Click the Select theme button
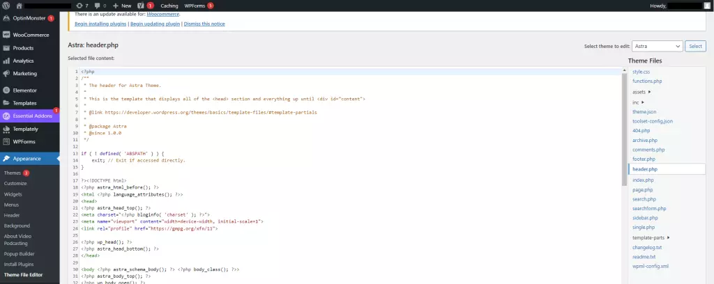Image resolution: width=714 pixels, height=284 pixels. pyautogui.click(x=695, y=46)
